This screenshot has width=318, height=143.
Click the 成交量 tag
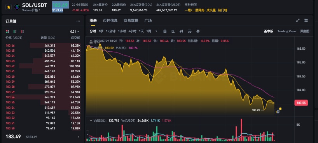[211, 10]
